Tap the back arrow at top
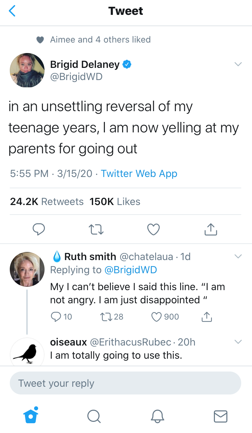This screenshot has height=433, width=252. click(x=12, y=11)
